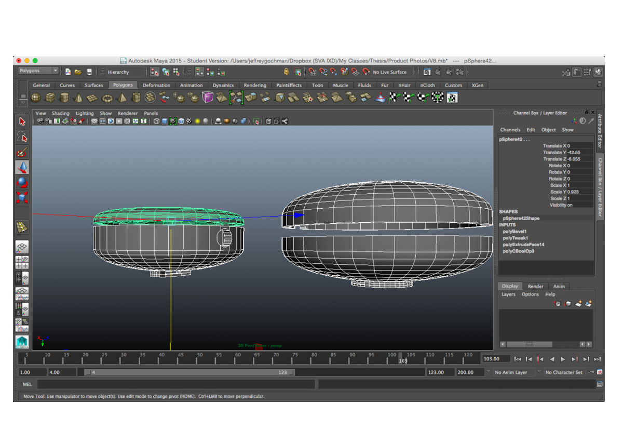Create a polygon torus from the shelf
Screen dimensions: 623x443
click(x=107, y=97)
